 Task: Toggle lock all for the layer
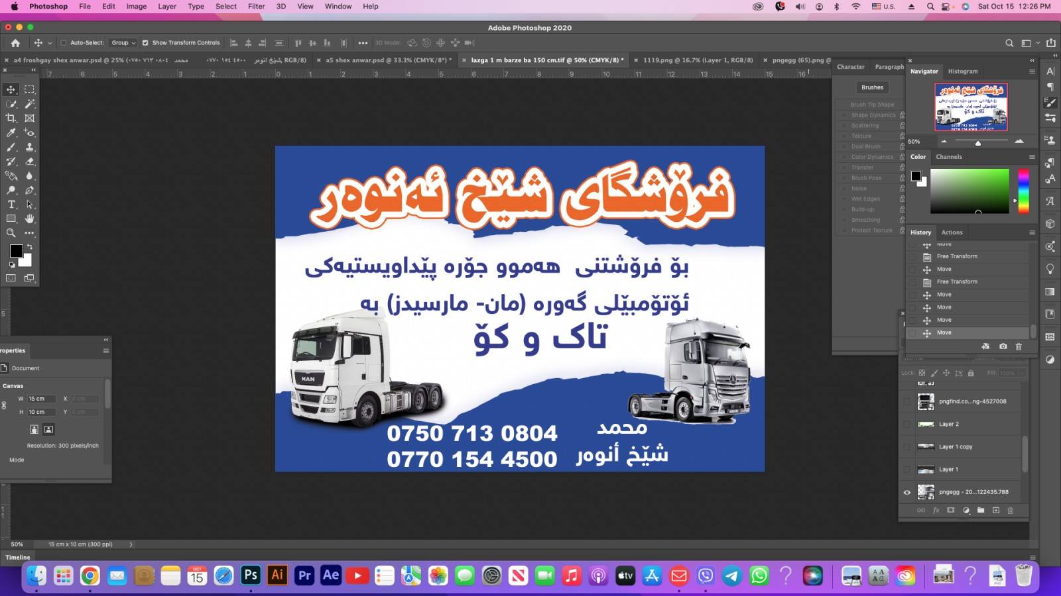pyautogui.click(x=971, y=373)
